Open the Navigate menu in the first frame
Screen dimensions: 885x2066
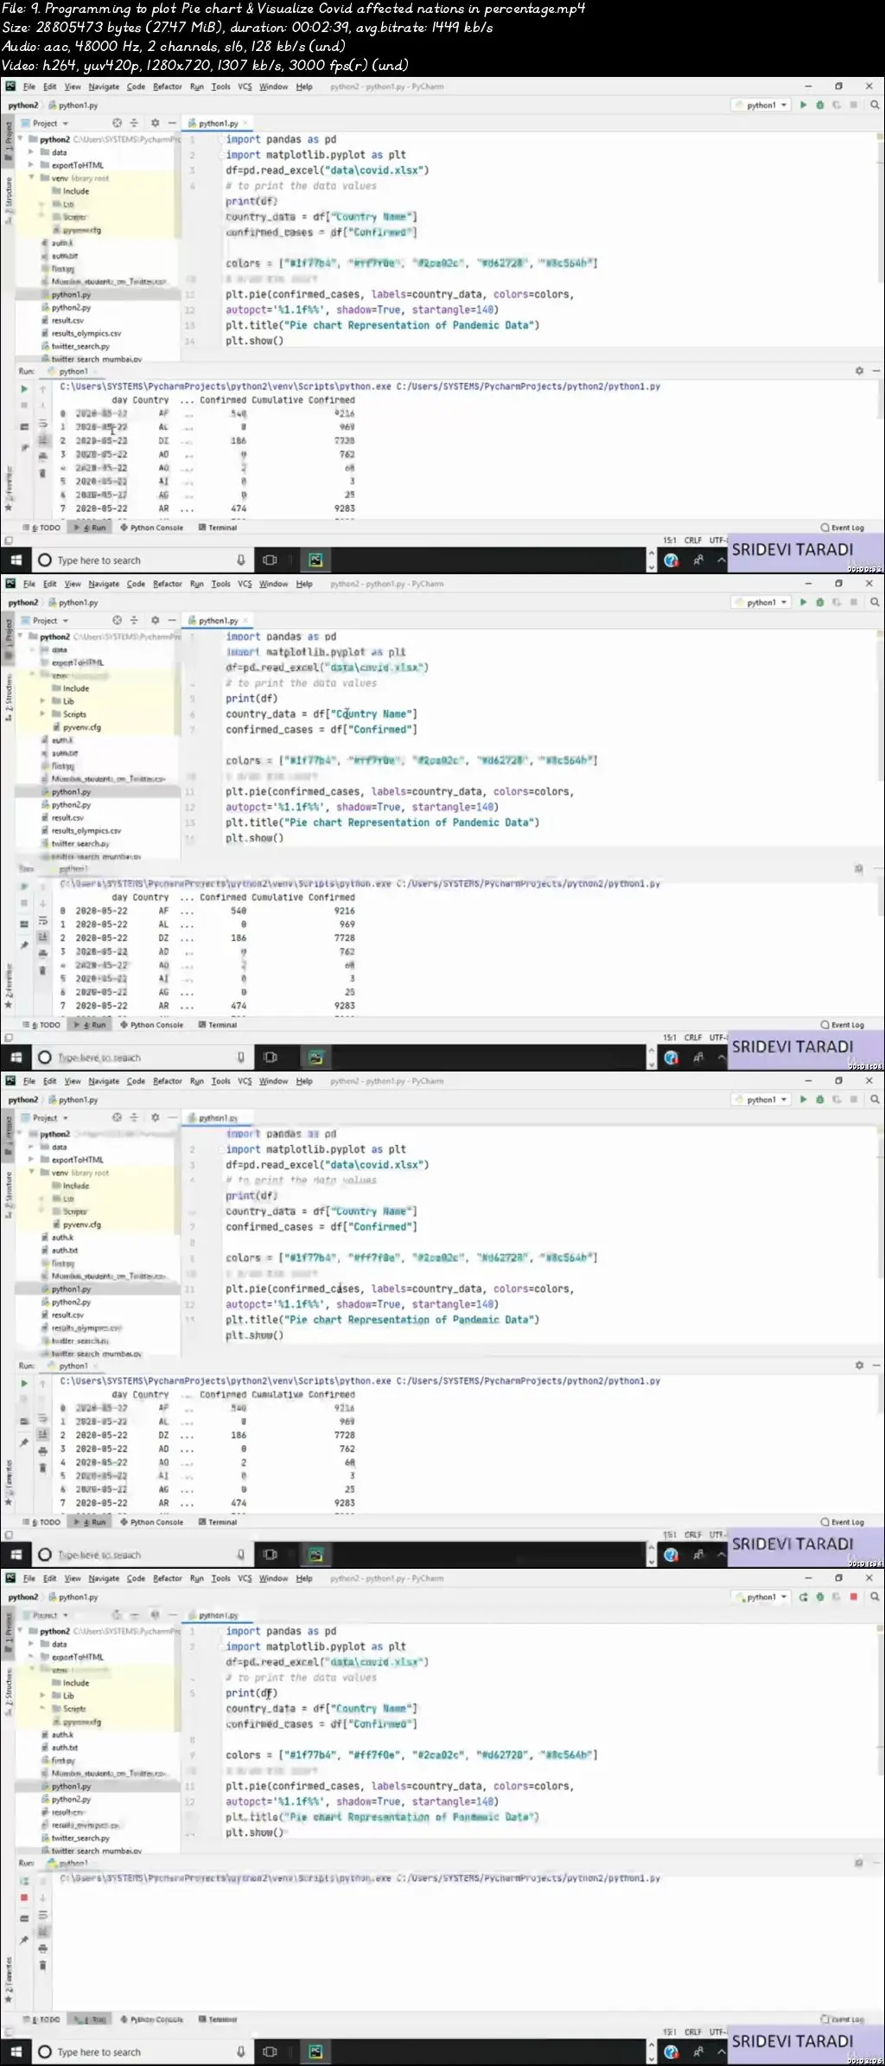coord(104,86)
